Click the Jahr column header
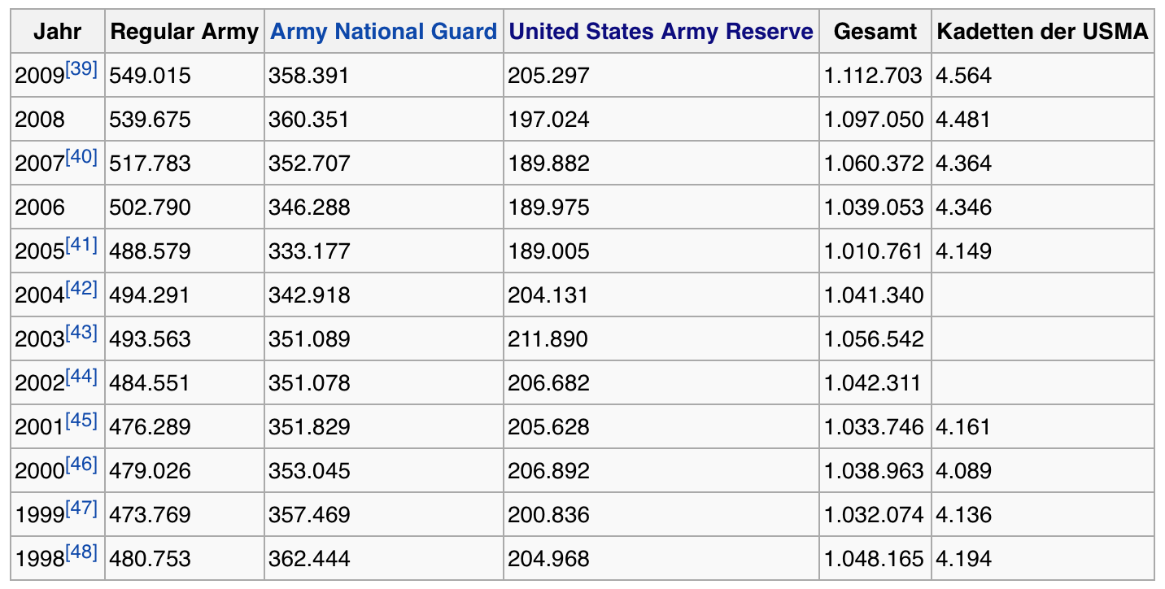The image size is (1165, 589). (x=57, y=32)
